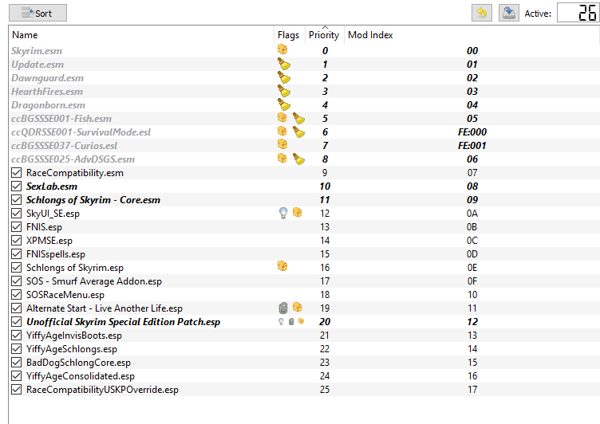Click the broom icon for ccQDRSSE001-SurvivalMode.esl
This screenshot has width=600, height=424.
click(x=298, y=132)
